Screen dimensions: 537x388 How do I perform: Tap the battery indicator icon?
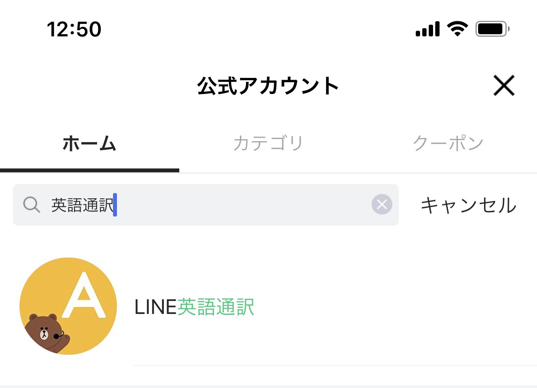coord(493,29)
